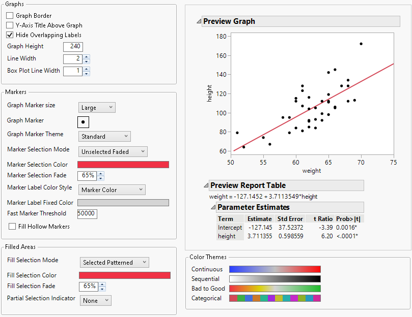
Task: Edit the Fast Marker Threshold value
Action: point(87,214)
